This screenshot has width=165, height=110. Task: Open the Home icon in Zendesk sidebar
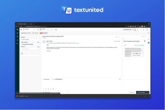(17, 33)
